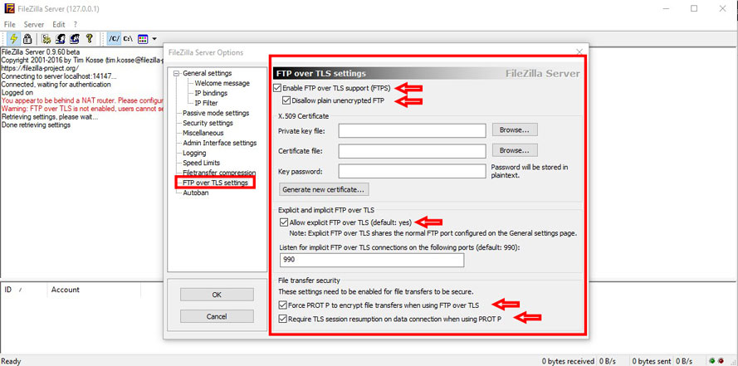Confirm options with the OK button

coord(217,295)
